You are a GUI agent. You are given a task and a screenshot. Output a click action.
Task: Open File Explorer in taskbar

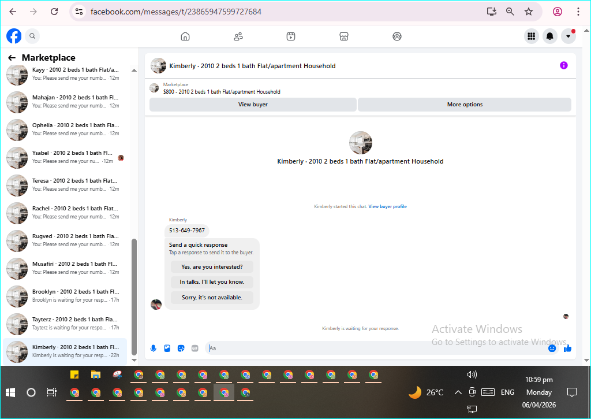point(96,375)
